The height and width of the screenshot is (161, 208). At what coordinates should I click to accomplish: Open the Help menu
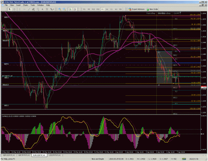[48, 5]
